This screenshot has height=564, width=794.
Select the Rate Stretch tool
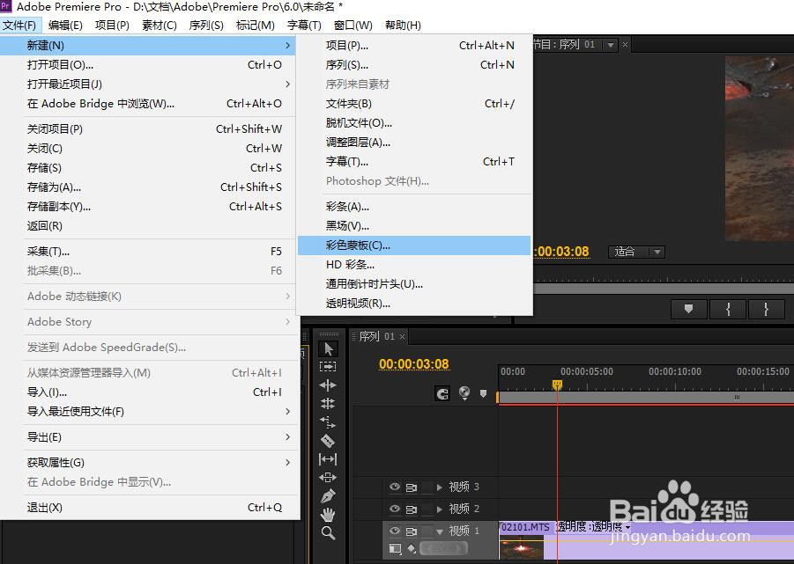328,422
